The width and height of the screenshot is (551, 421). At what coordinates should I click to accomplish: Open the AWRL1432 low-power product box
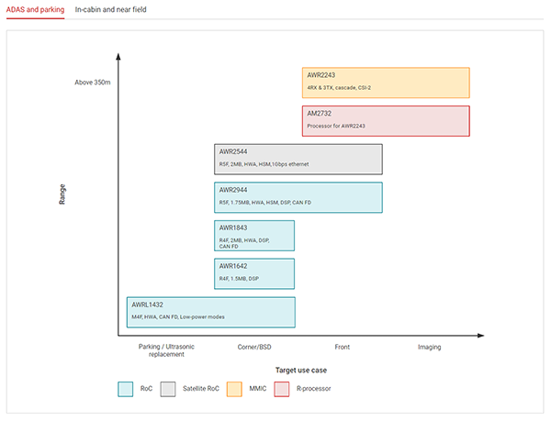[210, 312]
